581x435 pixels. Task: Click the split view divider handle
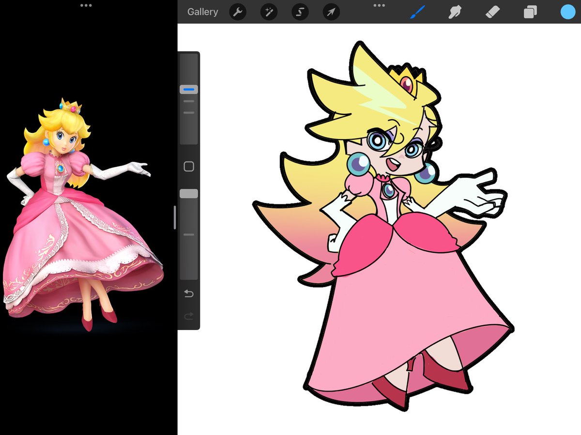175,217
